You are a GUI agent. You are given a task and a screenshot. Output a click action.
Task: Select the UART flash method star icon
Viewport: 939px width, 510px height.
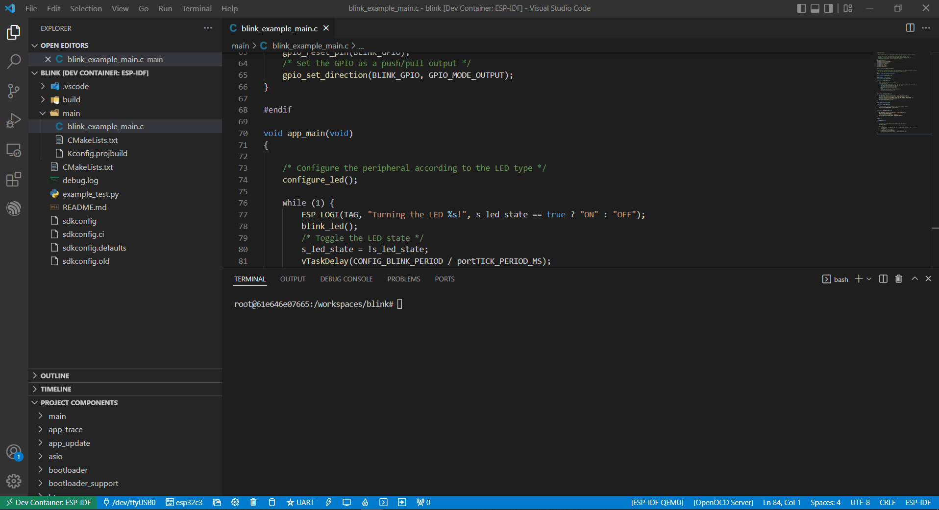[x=299, y=502]
